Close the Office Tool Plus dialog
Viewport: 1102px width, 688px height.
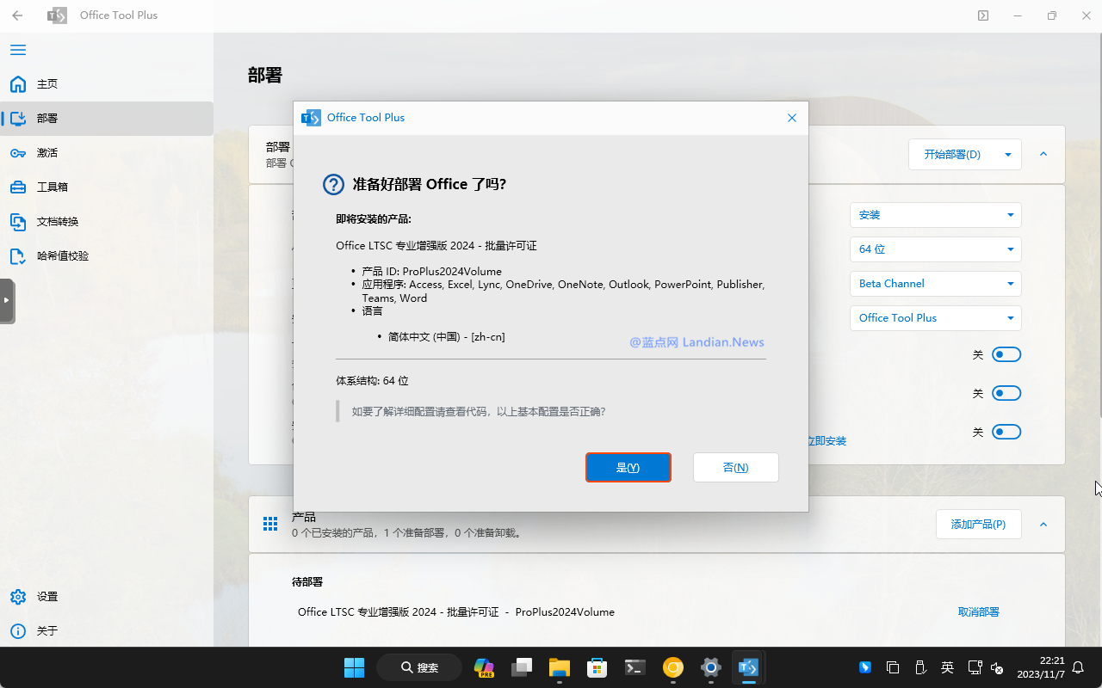[792, 118]
